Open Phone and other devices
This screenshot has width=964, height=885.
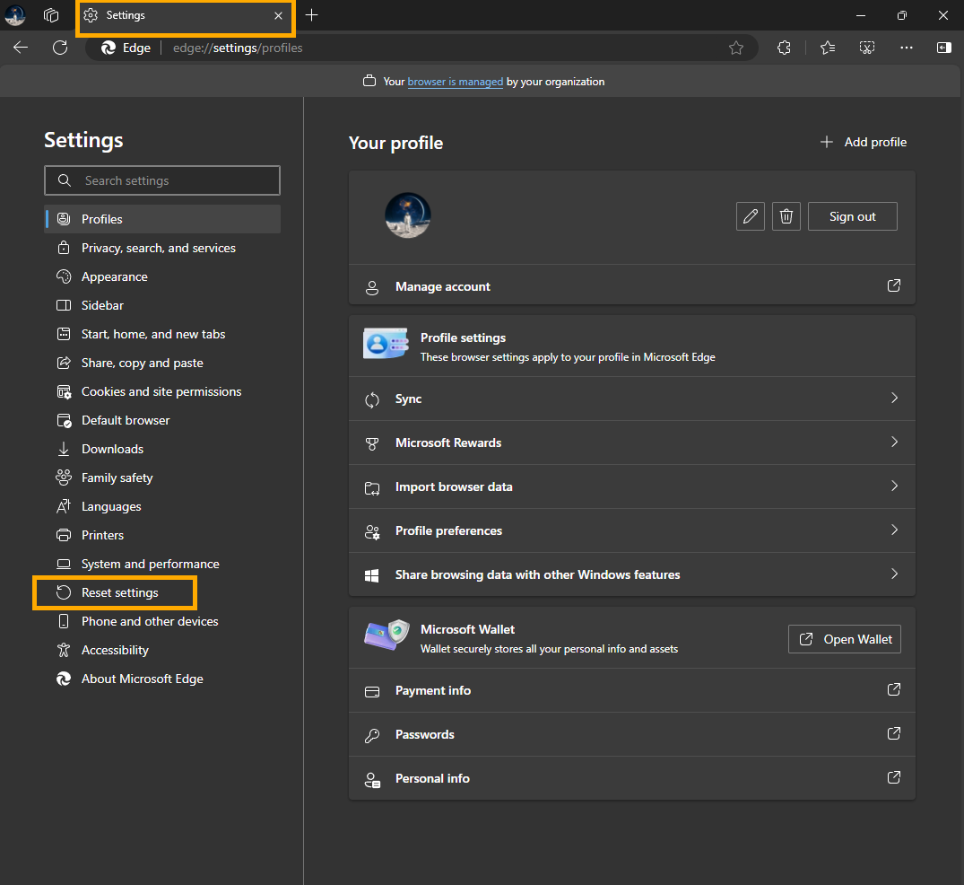pos(163,622)
